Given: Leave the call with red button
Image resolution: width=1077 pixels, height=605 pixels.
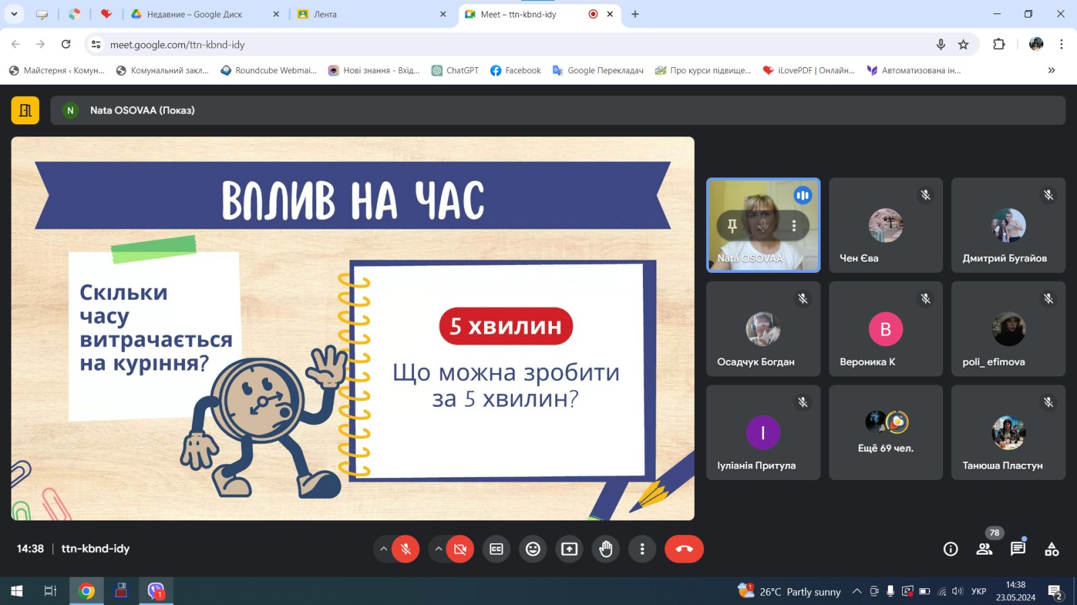Looking at the screenshot, I should [x=684, y=549].
